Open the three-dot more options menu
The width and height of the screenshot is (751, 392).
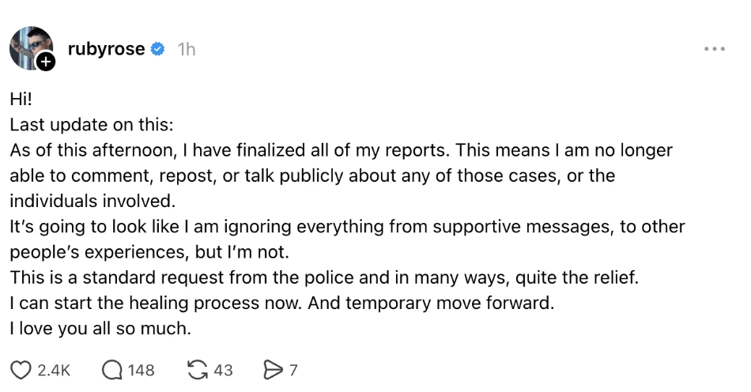pos(714,49)
